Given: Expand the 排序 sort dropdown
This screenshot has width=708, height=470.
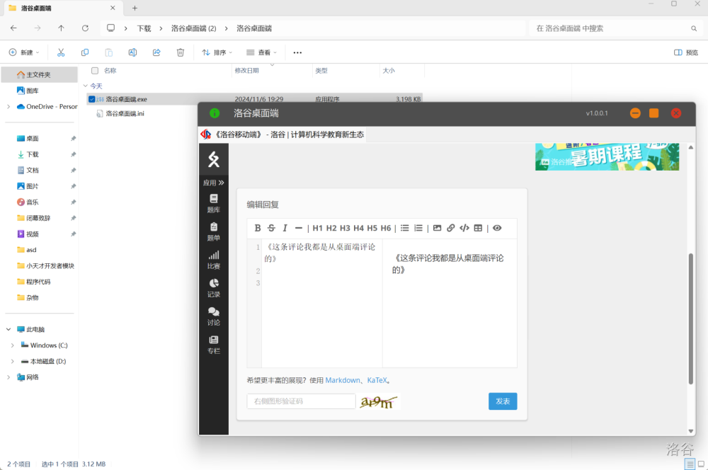Looking at the screenshot, I should (x=217, y=52).
